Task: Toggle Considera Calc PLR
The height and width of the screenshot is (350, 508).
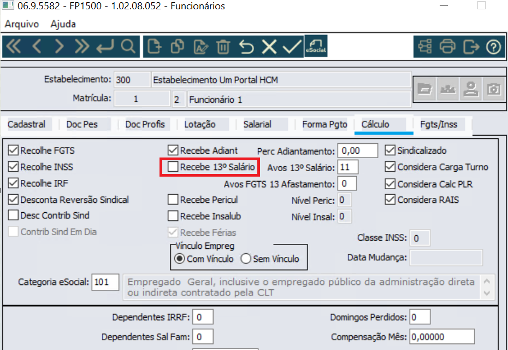Action: [x=390, y=184]
